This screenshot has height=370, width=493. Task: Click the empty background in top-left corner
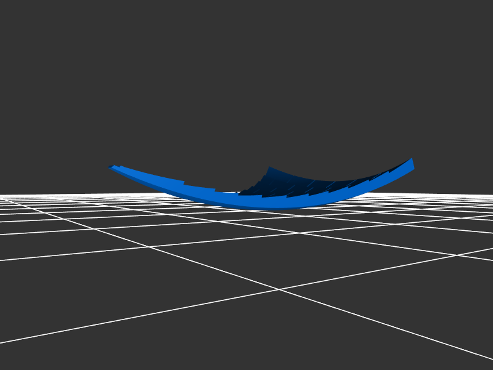click(25, 25)
